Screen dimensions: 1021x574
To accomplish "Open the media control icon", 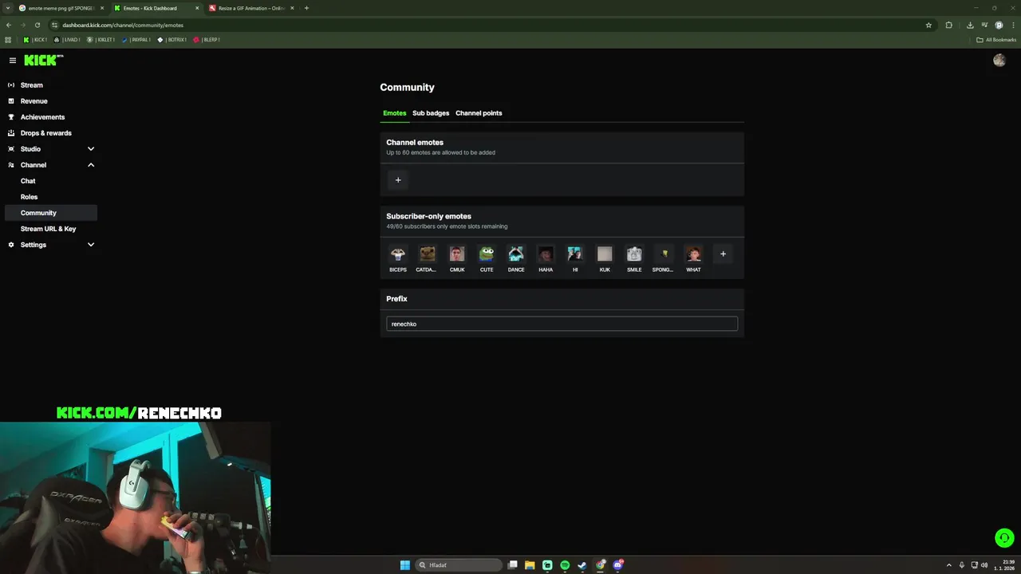I will pyautogui.click(x=984, y=25).
